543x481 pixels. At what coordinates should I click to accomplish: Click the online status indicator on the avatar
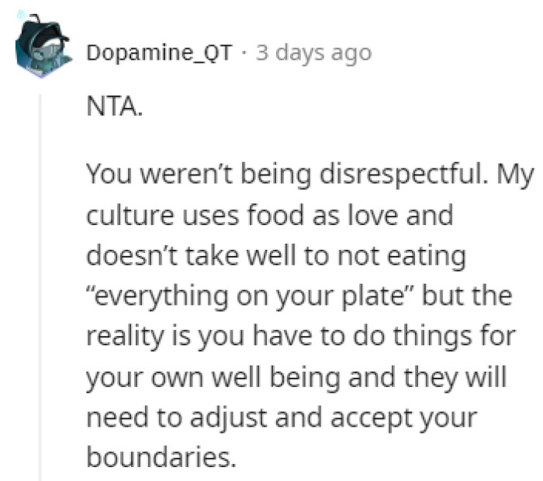22,15
